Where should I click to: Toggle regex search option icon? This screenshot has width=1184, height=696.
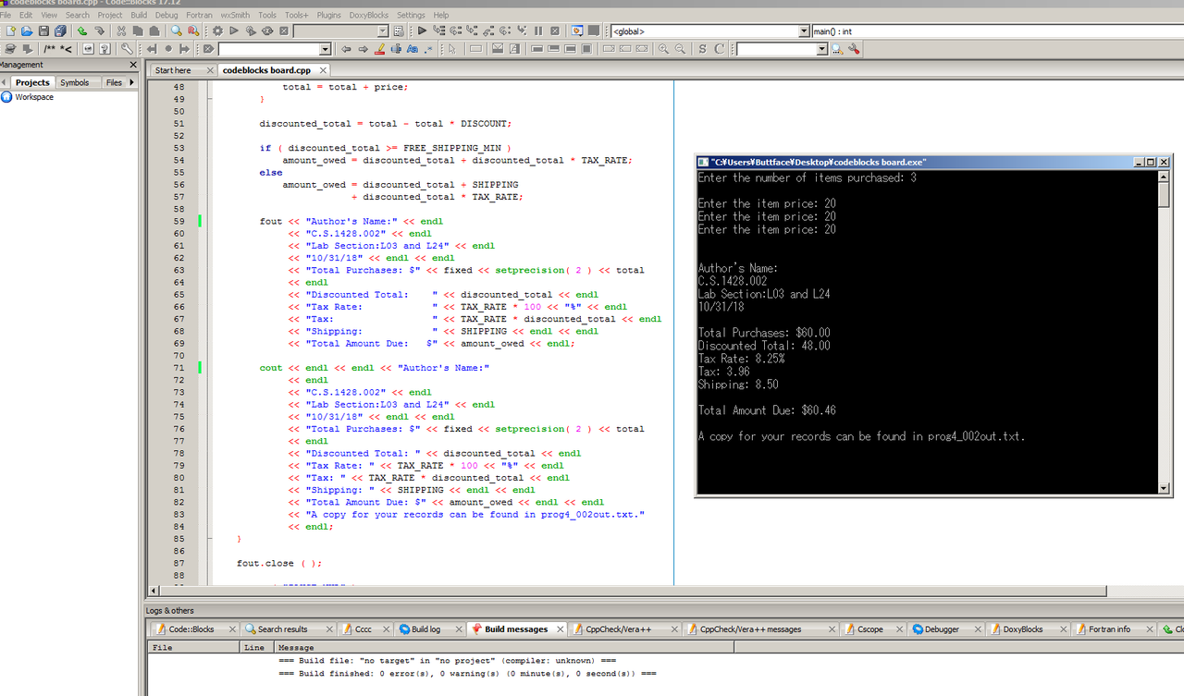coord(428,49)
